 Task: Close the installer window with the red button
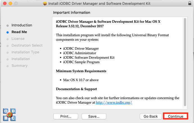5,3
